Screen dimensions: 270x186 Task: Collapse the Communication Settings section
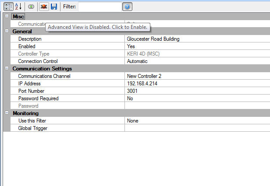(7, 69)
